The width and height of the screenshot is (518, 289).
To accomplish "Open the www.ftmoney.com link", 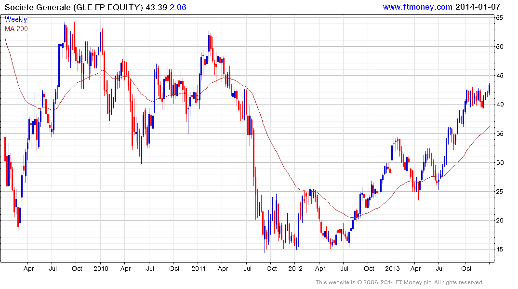I will tap(417, 7).
